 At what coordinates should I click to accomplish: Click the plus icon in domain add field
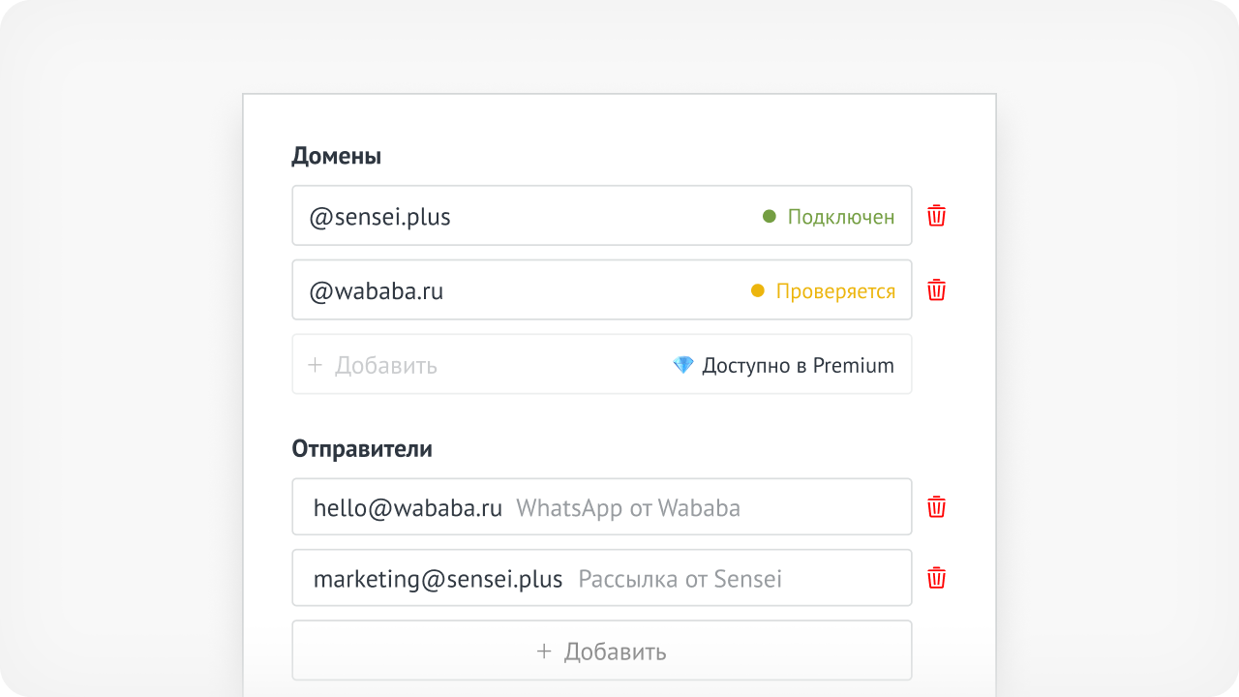(x=315, y=365)
